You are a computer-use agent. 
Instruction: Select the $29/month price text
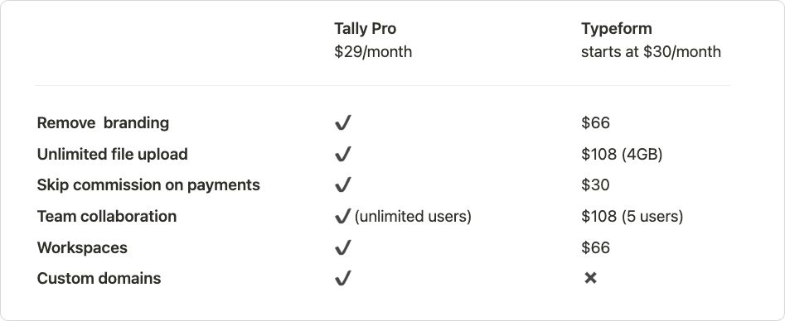[x=373, y=51]
